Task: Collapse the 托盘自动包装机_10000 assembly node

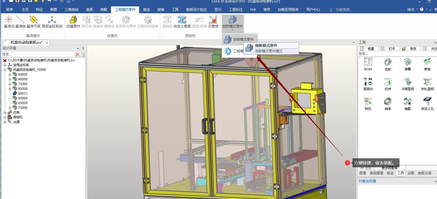Action: [x=5, y=70]
